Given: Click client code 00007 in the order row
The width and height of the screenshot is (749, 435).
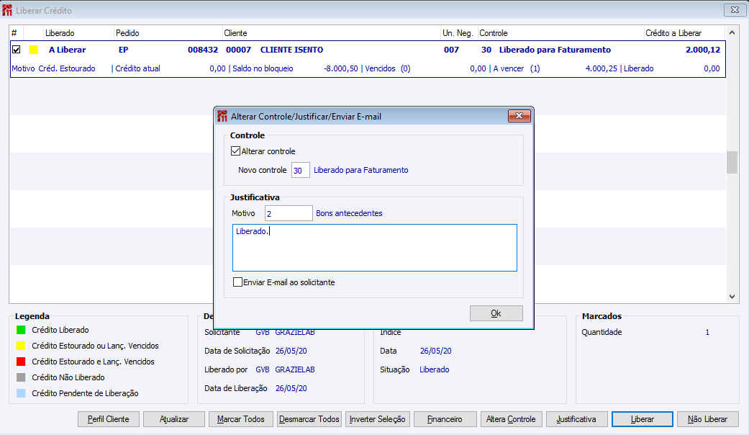Looking at the screenshot, I should (238, 50).
